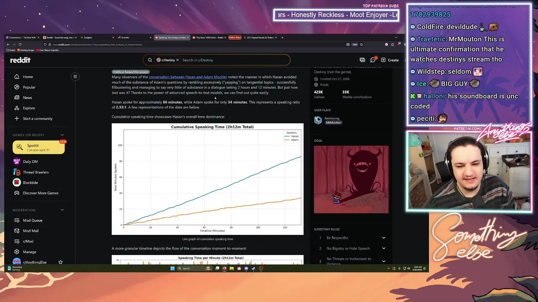Open the Daily DM game
This screenshot has width=538, height=302.
coord(26,161)
